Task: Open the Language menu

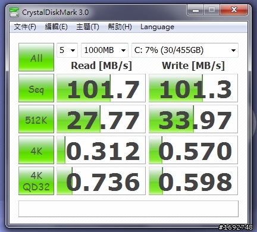Action: click(x=157, y=27)
